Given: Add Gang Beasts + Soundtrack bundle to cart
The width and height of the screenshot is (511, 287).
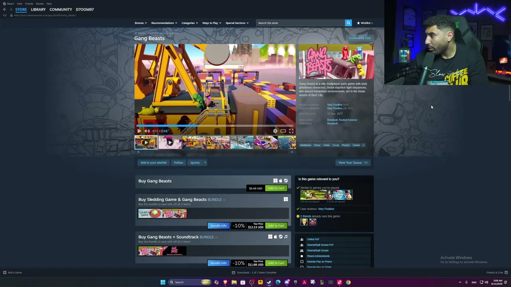Looking at the screenshot, I should click(276, 263).
